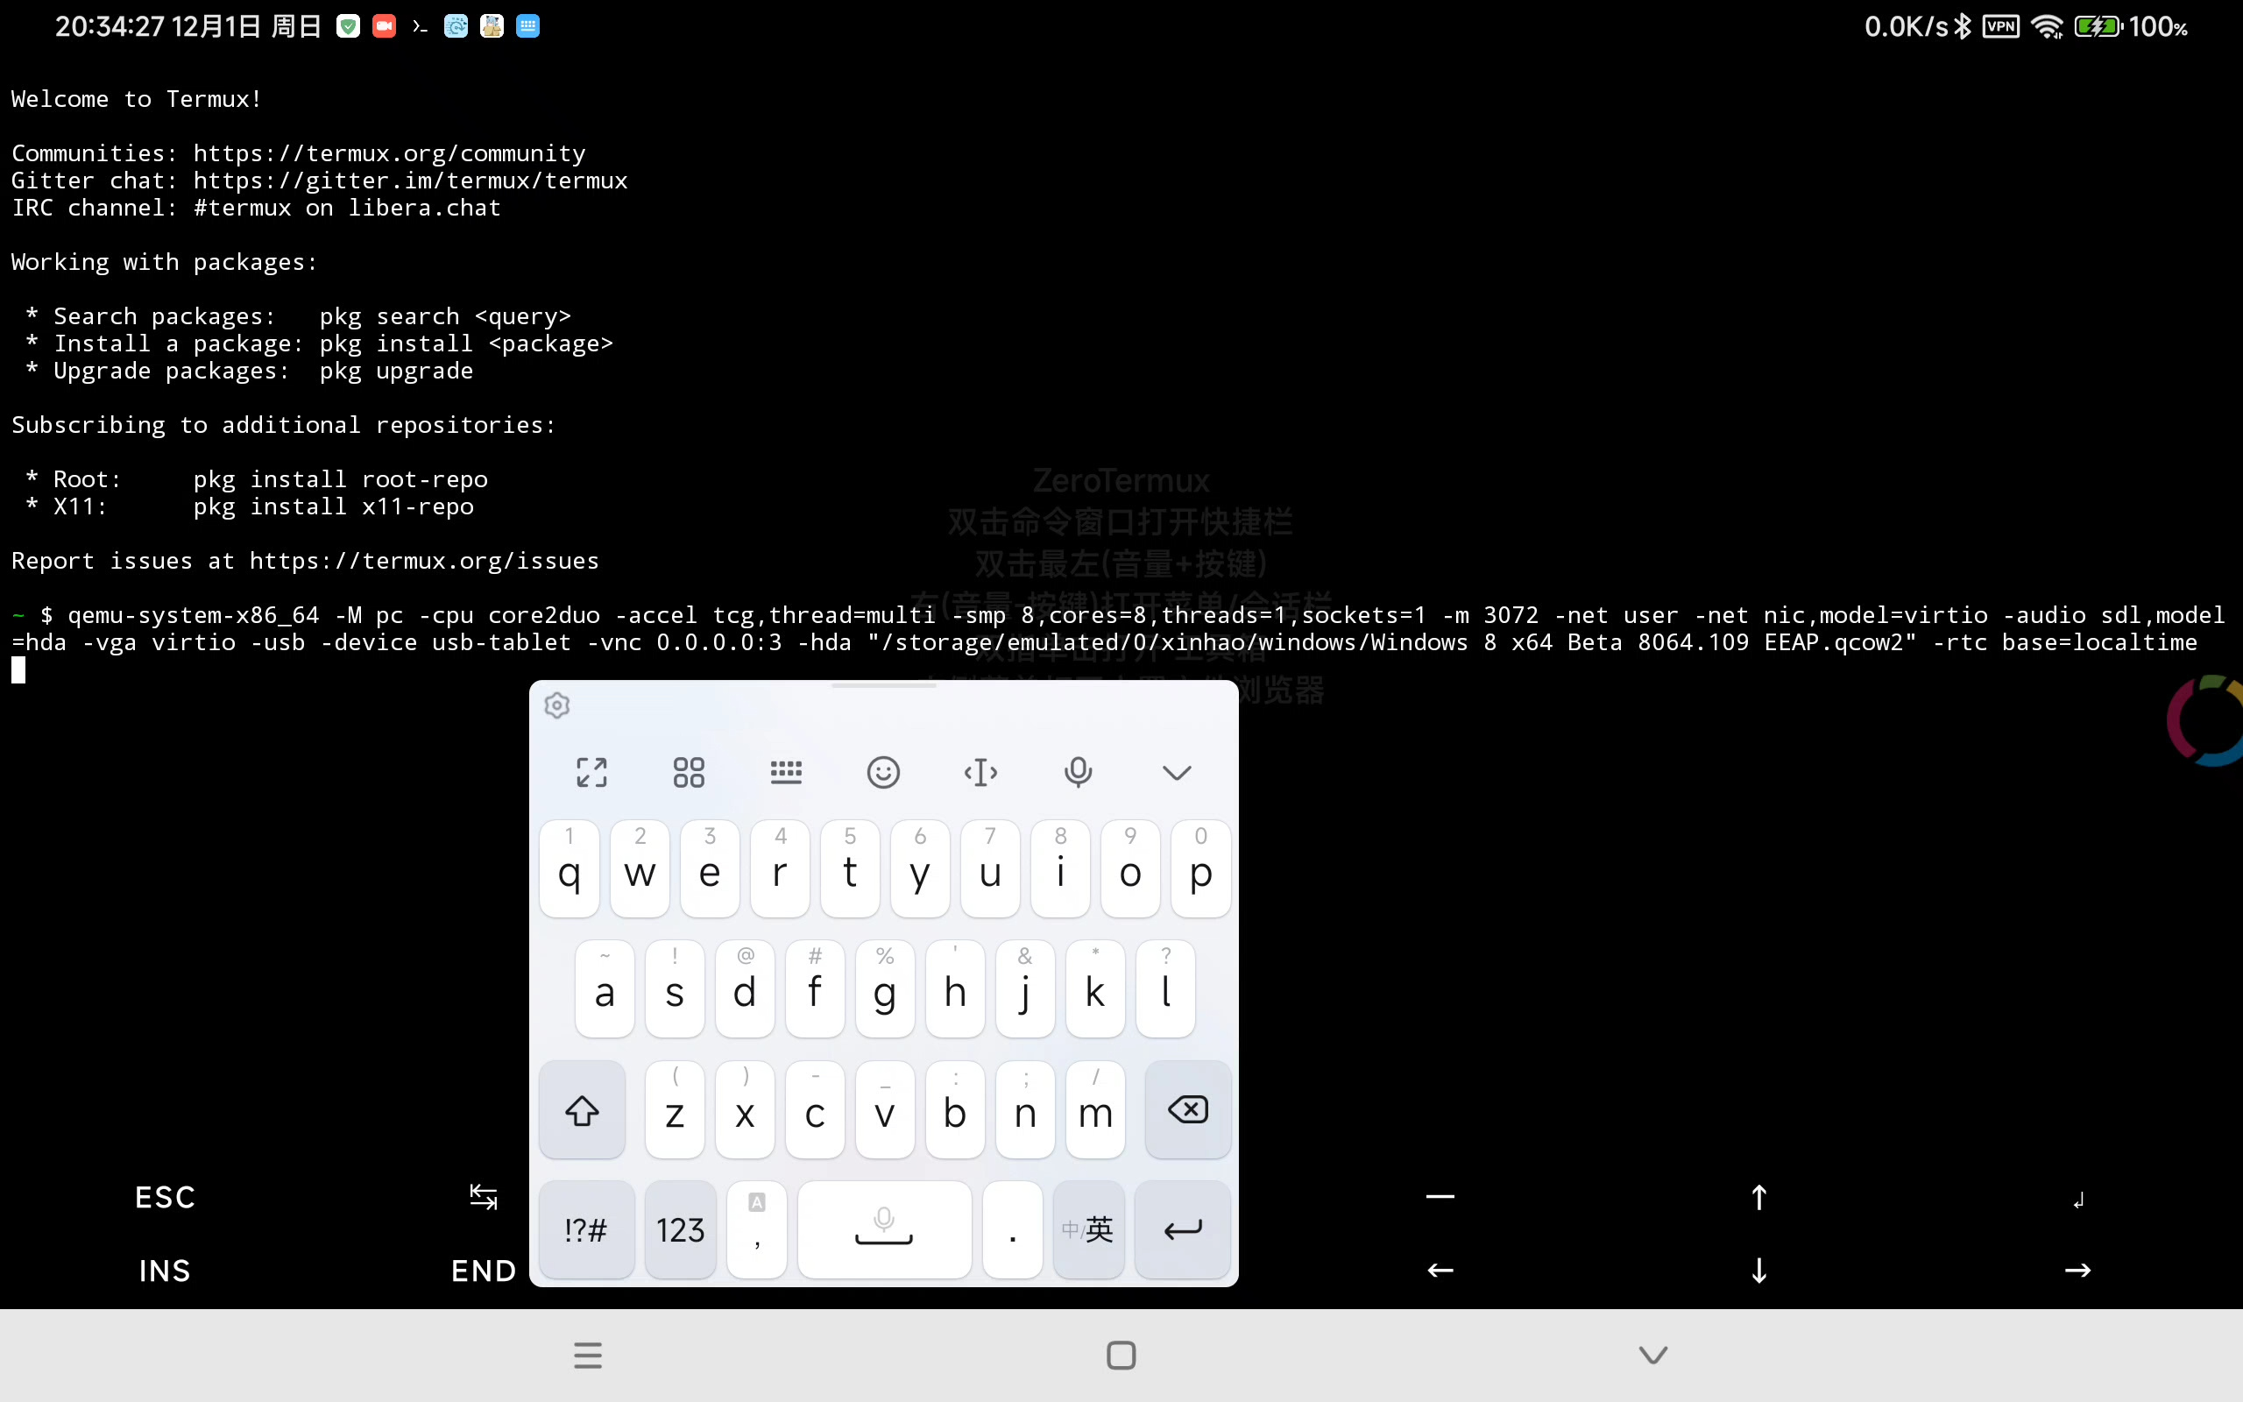Image resolution: width=2243 pixels, height=1402 pixels.
Task: Open keyboard settings gear icon
Action: pos(556,705)
